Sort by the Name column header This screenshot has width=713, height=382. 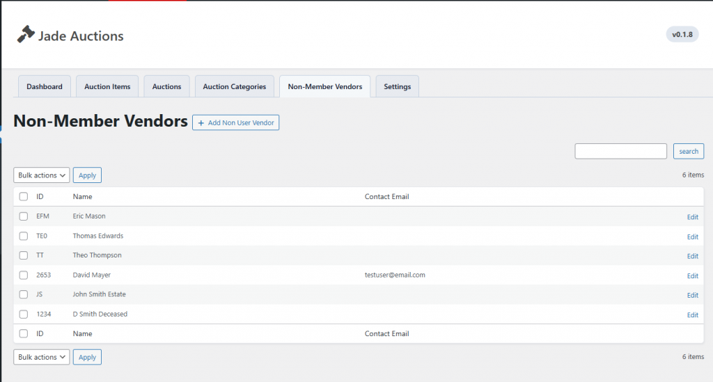click(82, 197)
